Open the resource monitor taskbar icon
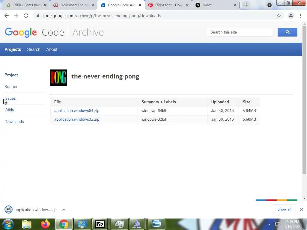Viewport: 307px width, 230px height. point(119,224)
